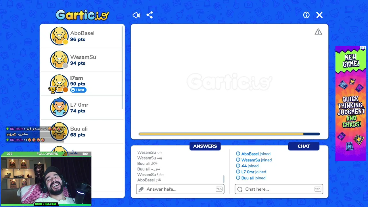The image size is (368, 207).
Task: Click info icon beside 'Buu ali joined'
Action: 238,178
